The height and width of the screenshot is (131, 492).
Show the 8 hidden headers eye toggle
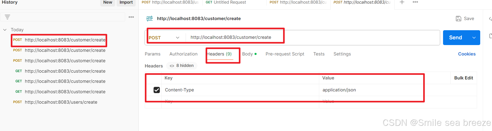tap(172, 66)
